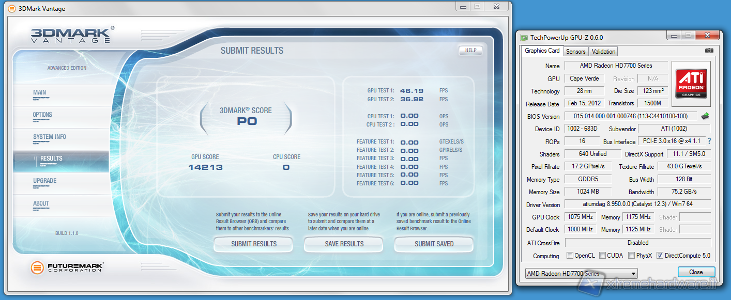Select System Info in the sidebar
This screenshot has width=731, height=300.
(x=50, y=137)
